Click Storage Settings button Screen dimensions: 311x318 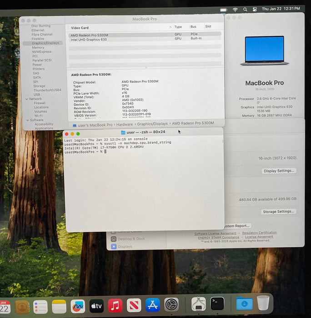point(278,212)
